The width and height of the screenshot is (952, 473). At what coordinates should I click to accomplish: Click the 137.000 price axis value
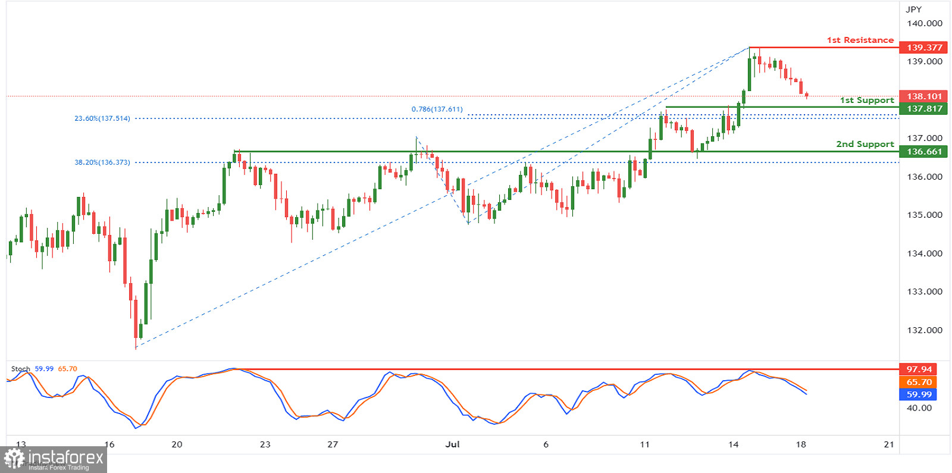pyautogui.click(x=924, y=138)
